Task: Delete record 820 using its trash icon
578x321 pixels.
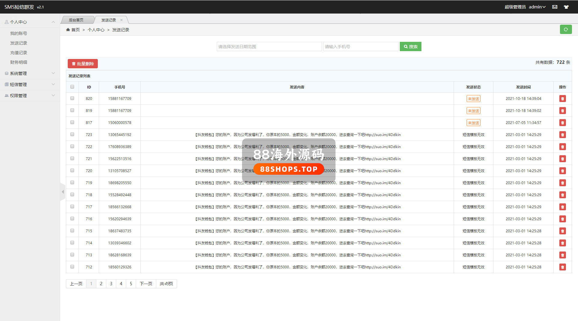Action: click(x=562, y=99)
